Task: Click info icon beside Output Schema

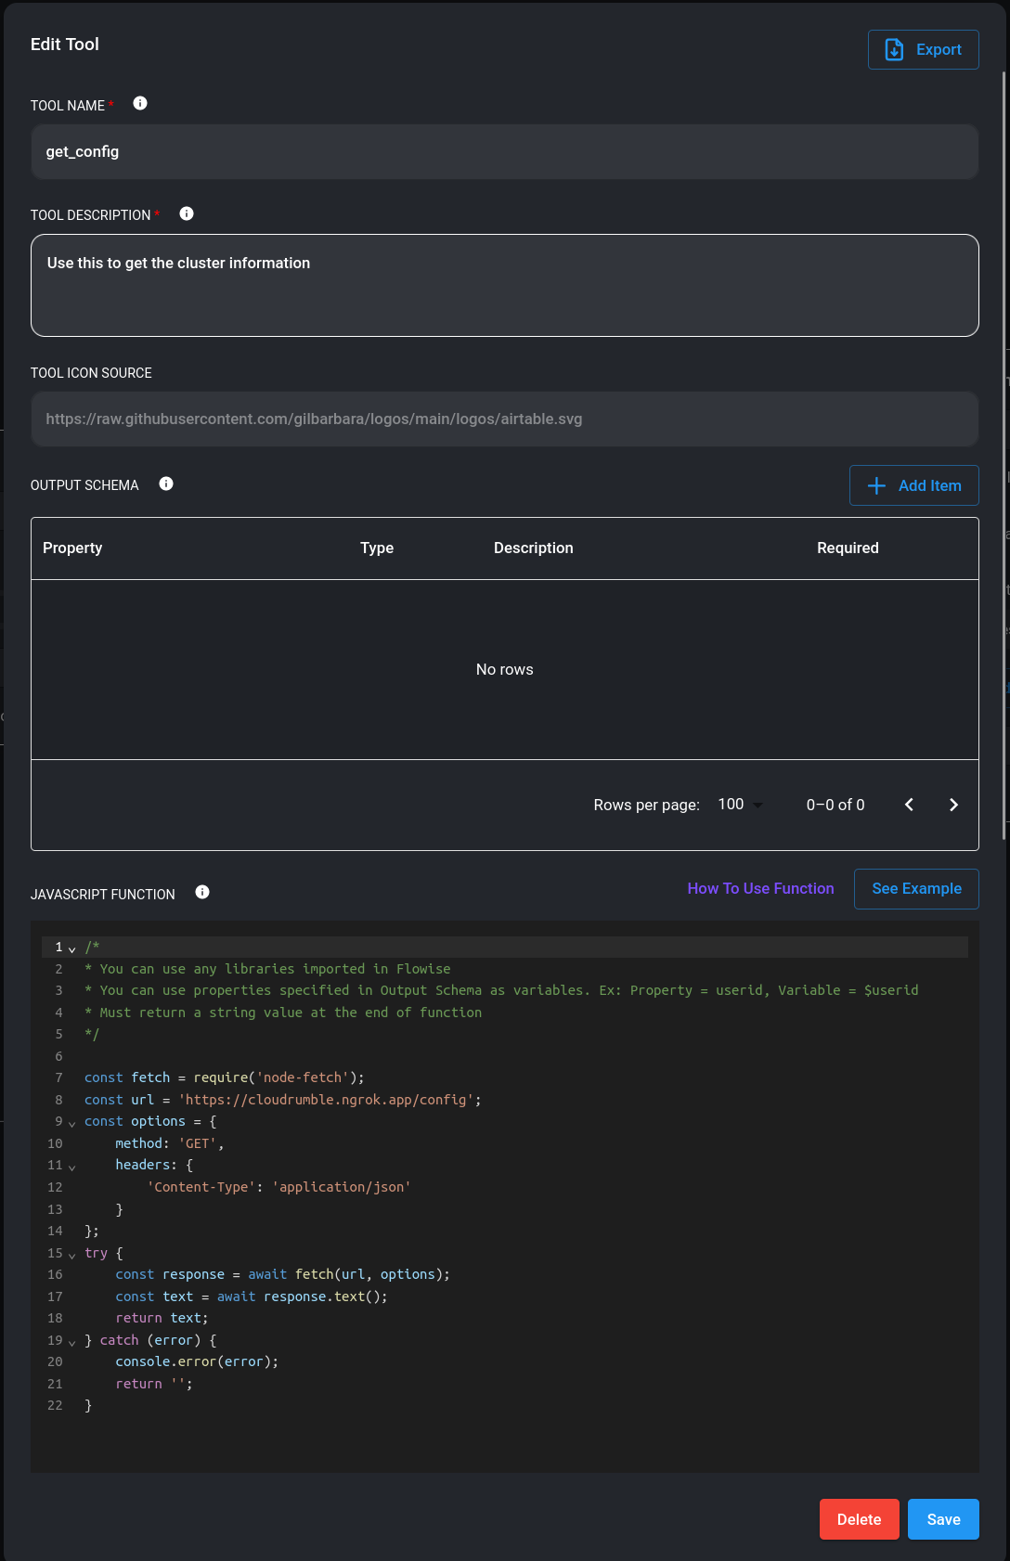Action: pyautogui.click(x=166, y=484)
